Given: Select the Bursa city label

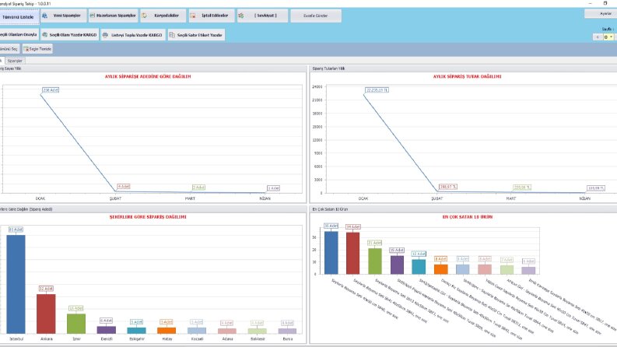Looking at the screenshot, I should click(288, 338).
